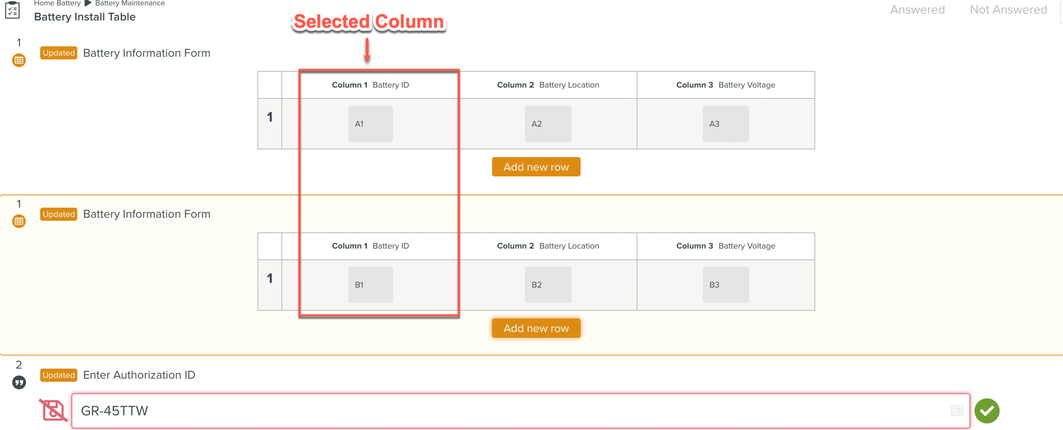Screen dimensions: 1063x430
Task: Click the green checkmark confirm icon
Action: pos(986,410)
